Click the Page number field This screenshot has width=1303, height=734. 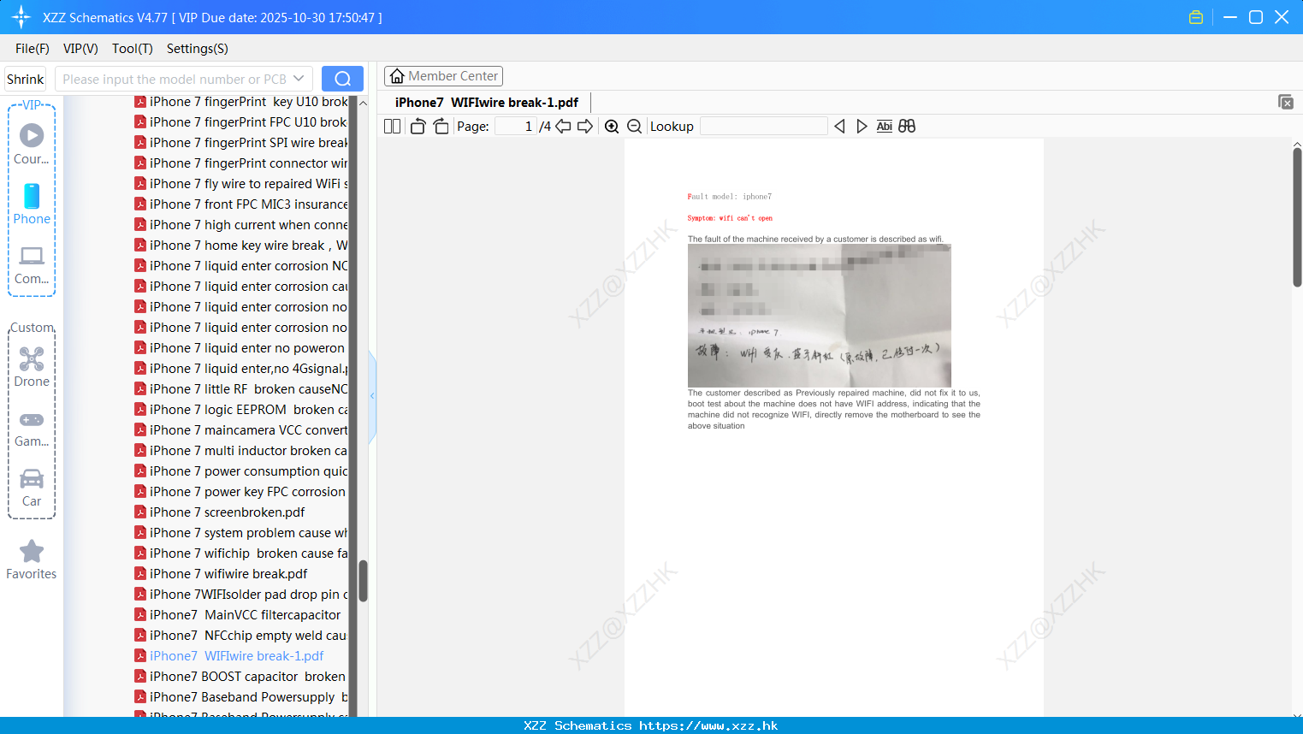516,127
